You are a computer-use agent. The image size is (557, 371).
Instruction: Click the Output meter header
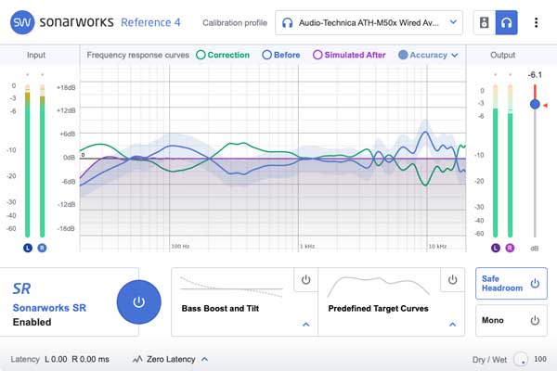point(502,55)
